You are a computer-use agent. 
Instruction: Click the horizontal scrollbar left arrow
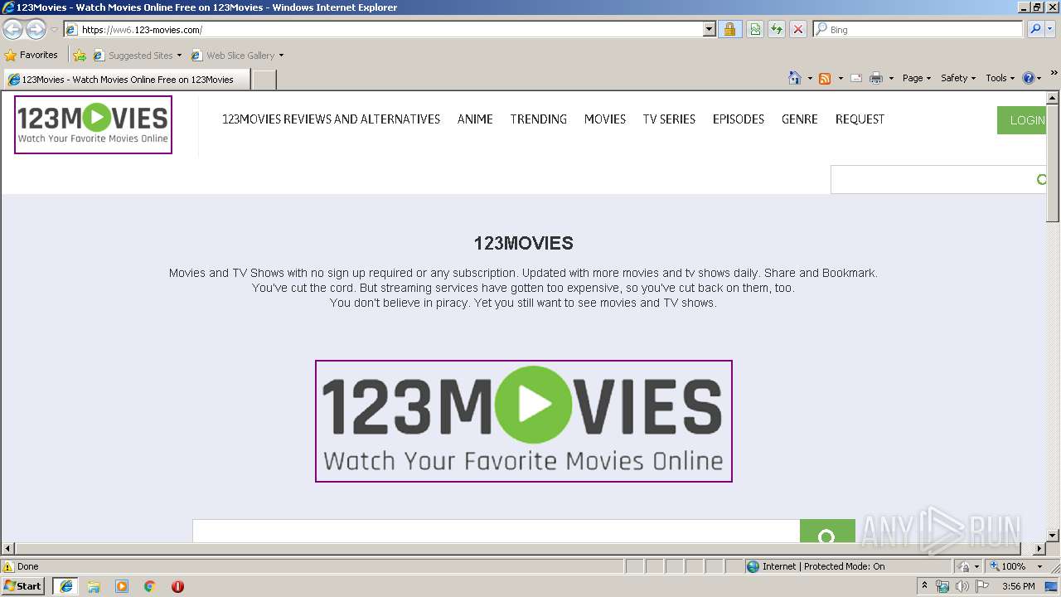pos(8,548)
